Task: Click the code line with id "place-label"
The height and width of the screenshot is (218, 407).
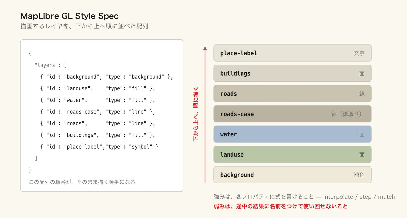Action: [x=99, y=147]
